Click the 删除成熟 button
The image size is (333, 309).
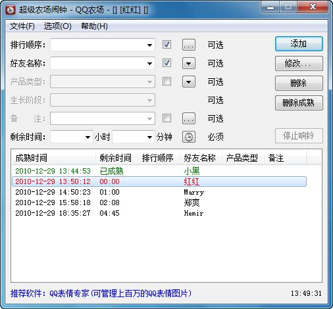click(299, 103)
